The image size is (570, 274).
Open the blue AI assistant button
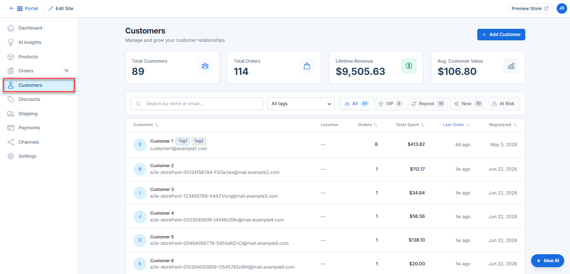point(548,261)
